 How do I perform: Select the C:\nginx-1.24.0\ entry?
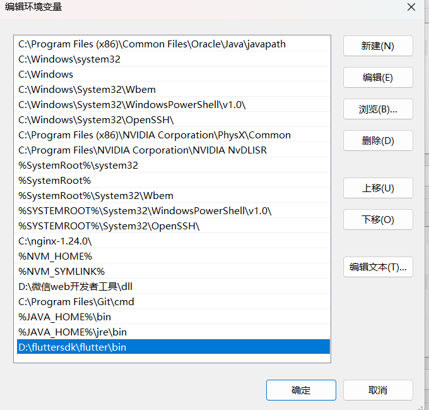click(173, 241)
